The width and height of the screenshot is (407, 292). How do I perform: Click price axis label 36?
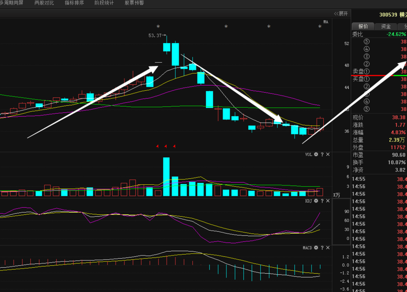347,131
